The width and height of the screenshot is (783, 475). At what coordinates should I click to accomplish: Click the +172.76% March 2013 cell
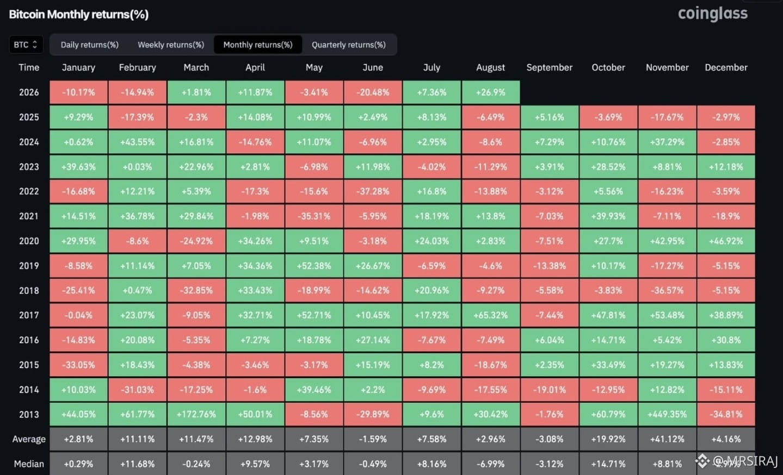pyautogui.click(x=196, y=415)
